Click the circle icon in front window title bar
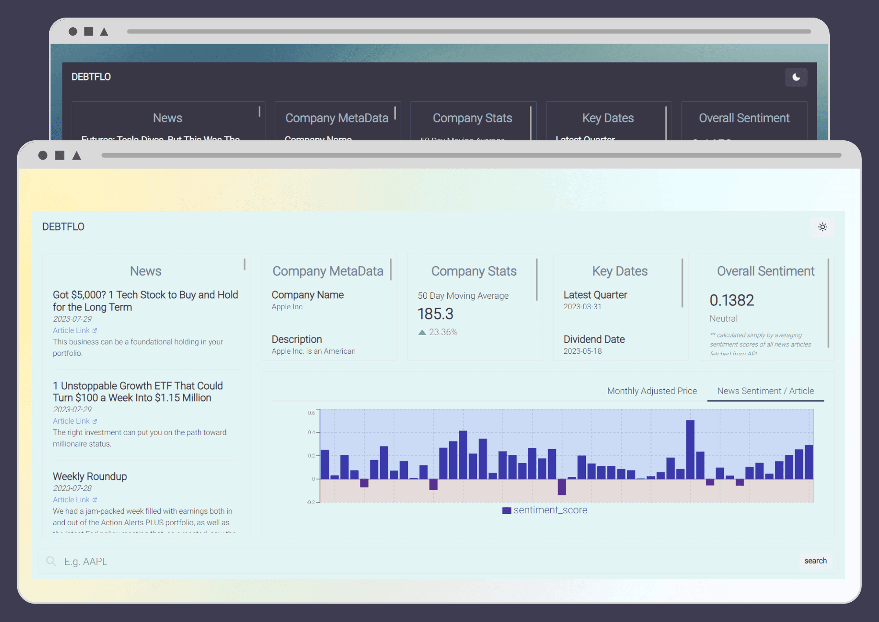Viewport: 879px width, 622px height. click(43, 155)
